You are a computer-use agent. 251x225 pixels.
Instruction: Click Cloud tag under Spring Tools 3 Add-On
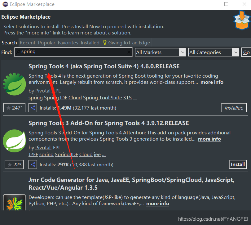86,155
